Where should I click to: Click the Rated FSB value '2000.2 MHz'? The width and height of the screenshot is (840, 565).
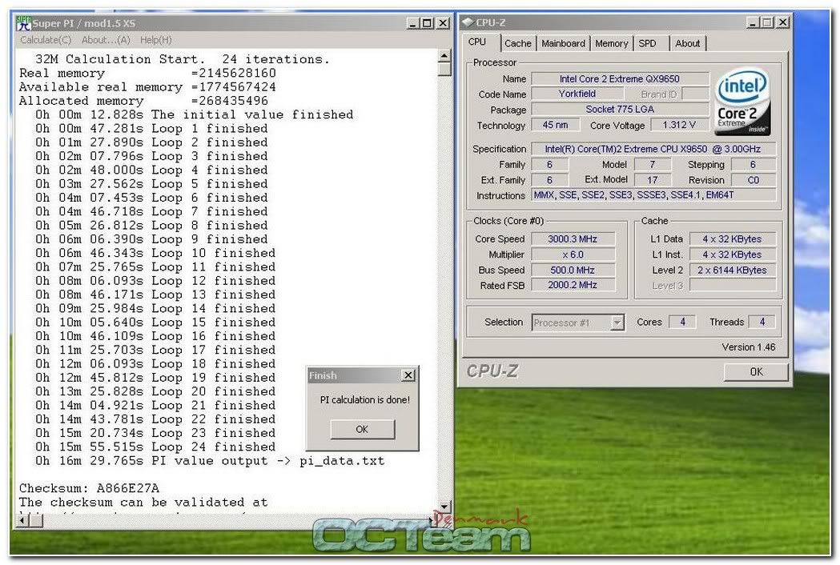pyautogui.click(x=572, y=285)
